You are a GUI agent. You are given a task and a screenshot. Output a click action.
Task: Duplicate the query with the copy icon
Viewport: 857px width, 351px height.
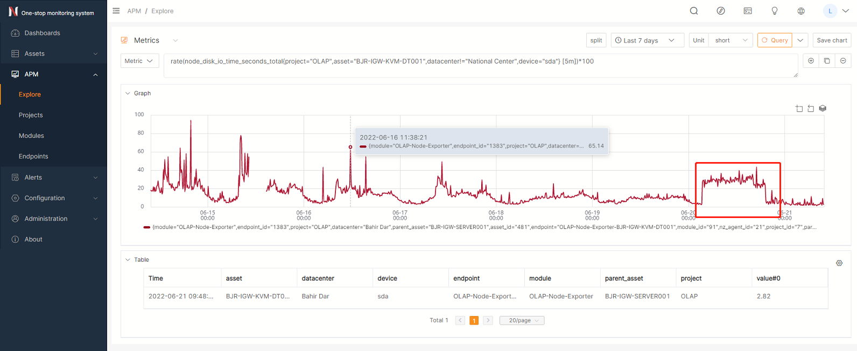(827, 61)
